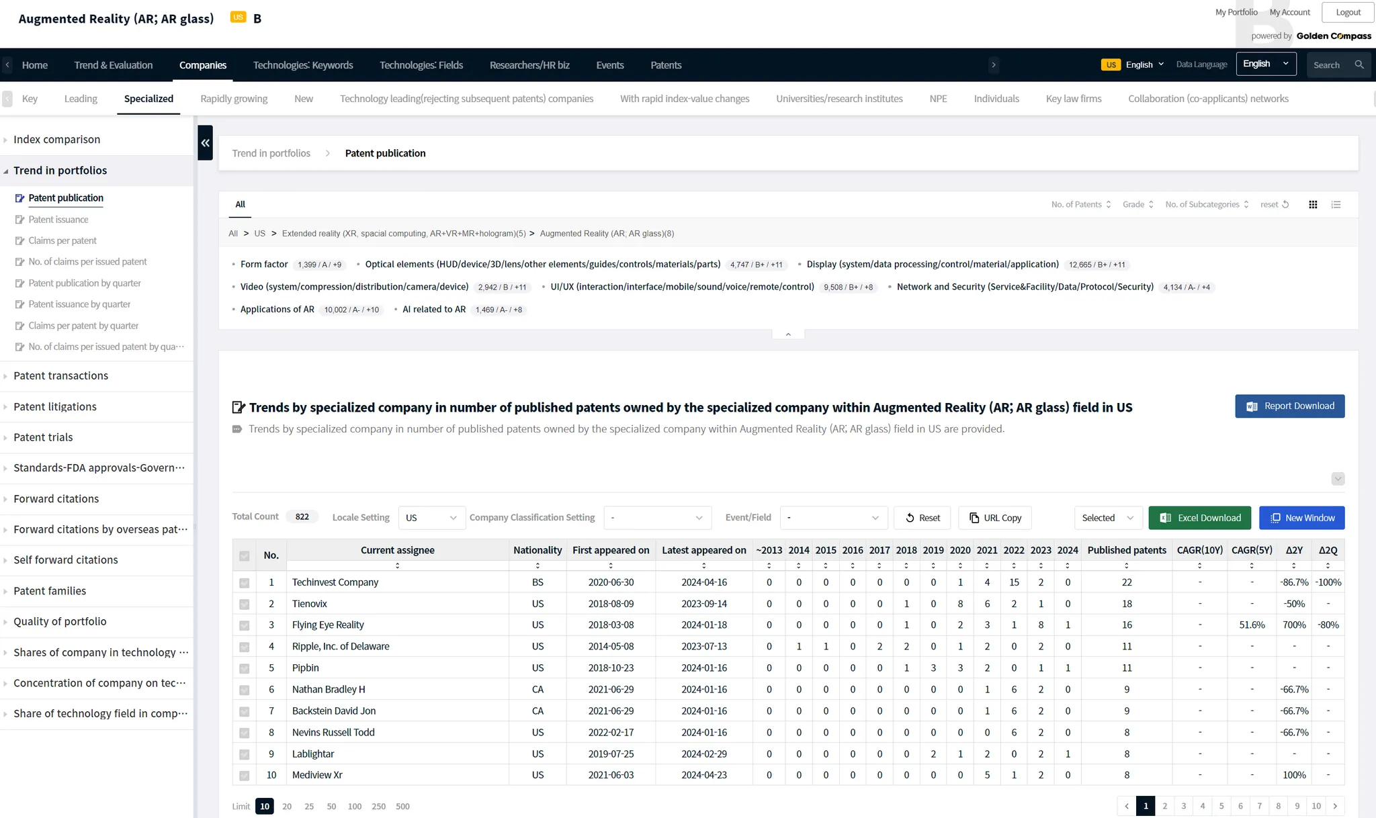Screen dimensions: 1376x818
Task: Check the Techinvest Company row checkbox
Action: 245,583
